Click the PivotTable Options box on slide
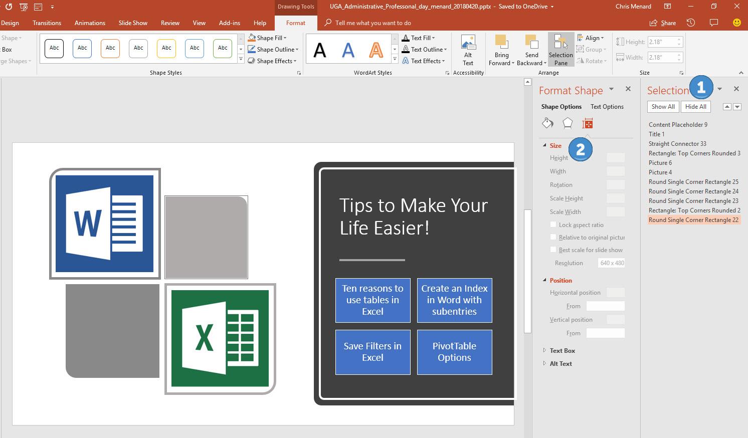748x438 pixels. click(x=454, y=352)
